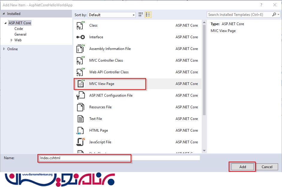This screenshot has width=282, height=187.
Task: Click the Interface template icon
Action: click(81, 37)
